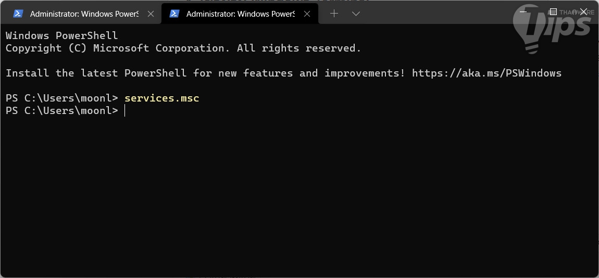Close the active second PowerShell tab
Image resolution: width=599 pixels, height=278 pixels.
click(307, 14)
